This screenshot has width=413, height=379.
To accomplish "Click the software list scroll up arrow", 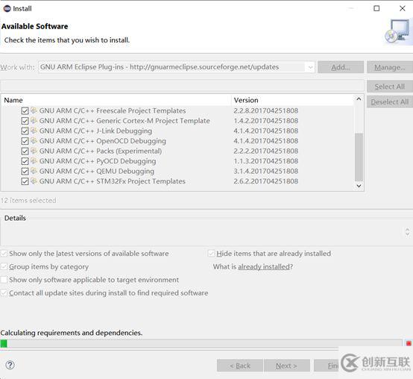I will click(x=359, y=99).
